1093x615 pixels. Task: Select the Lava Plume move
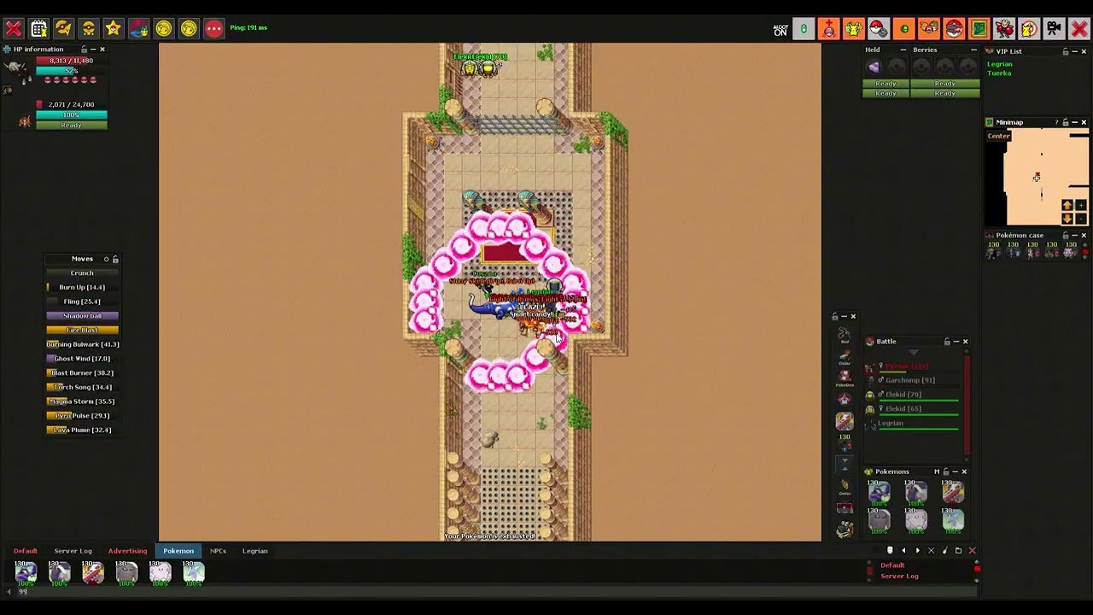[x=83, y=430]
